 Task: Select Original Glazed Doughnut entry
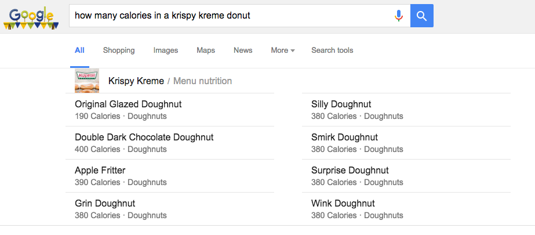(128, 104)
